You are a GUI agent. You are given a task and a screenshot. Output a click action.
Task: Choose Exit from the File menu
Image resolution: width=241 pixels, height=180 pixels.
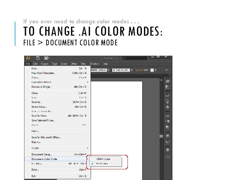pos(58,176)
